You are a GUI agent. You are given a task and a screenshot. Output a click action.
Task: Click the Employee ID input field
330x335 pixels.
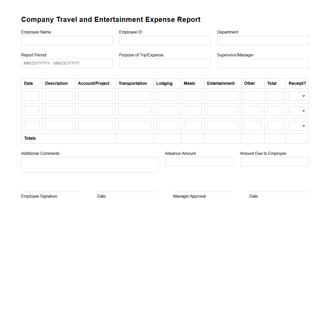coord(165,40)
